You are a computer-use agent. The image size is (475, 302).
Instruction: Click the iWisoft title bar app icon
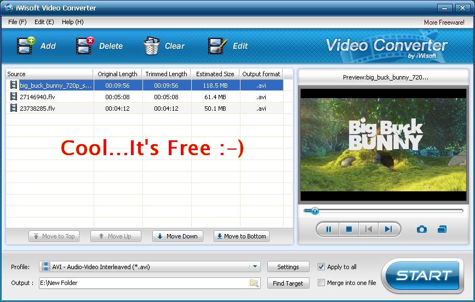8,8
